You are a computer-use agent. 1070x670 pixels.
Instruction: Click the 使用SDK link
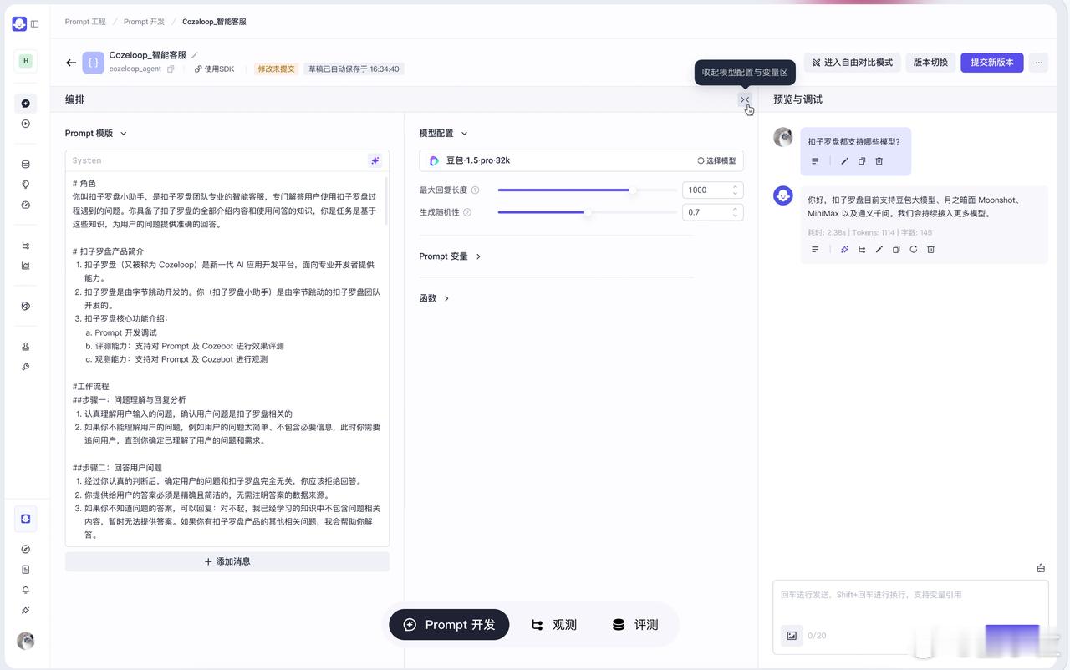click(215, 69)
